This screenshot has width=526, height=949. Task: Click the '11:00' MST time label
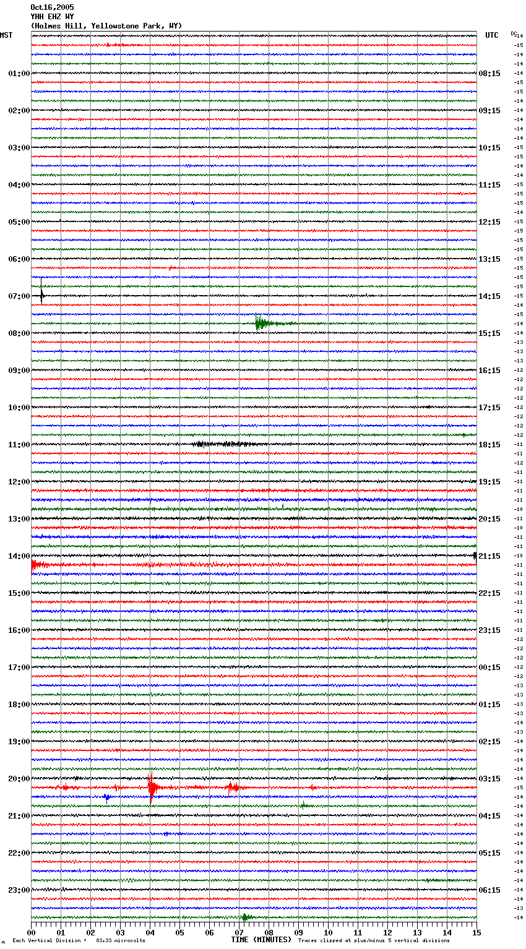(x=19, y=445)
